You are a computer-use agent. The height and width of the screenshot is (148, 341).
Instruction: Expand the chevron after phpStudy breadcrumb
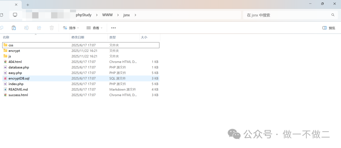tap(97, 15)
